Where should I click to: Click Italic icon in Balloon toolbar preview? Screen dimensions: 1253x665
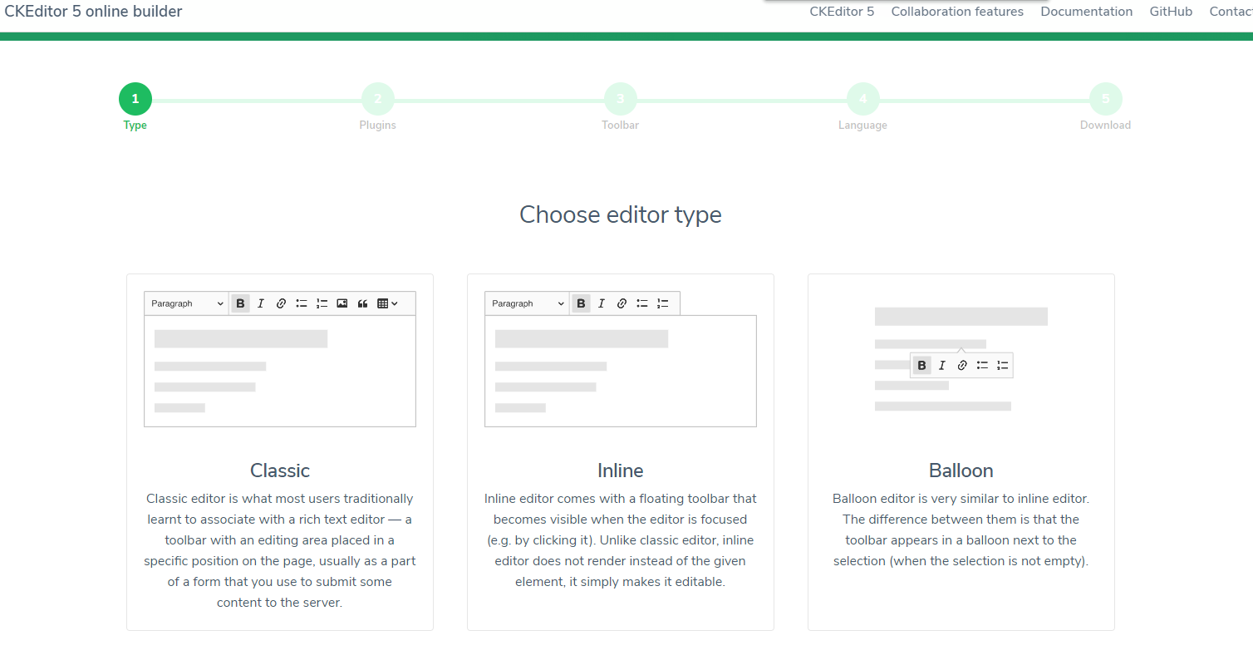tap(942, 365)
